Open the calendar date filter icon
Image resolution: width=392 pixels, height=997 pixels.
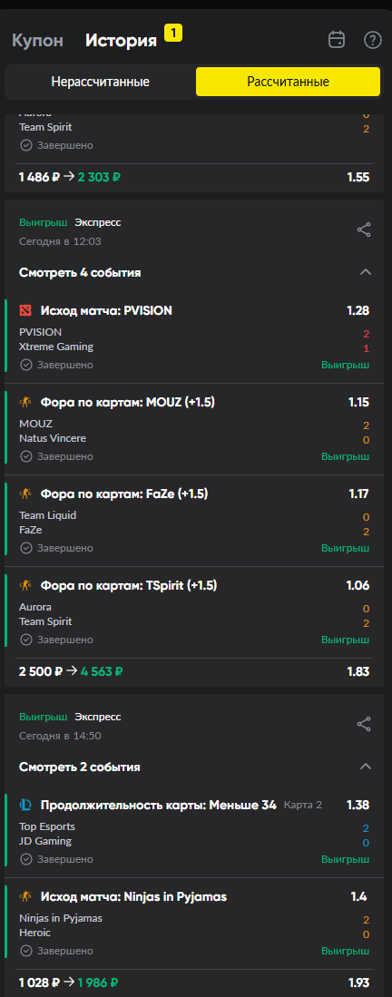click(x=336, y=40)
